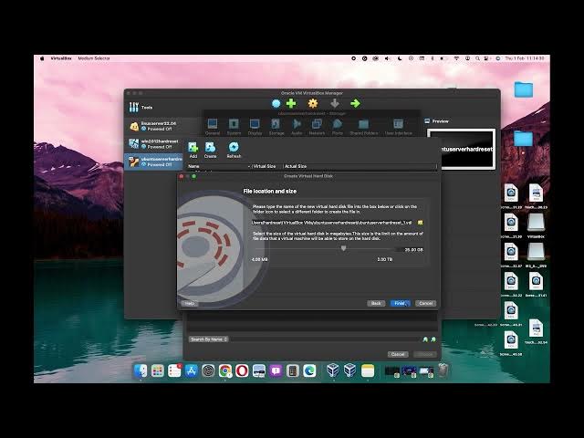Click the System Settings icon in the Dock

208,370
